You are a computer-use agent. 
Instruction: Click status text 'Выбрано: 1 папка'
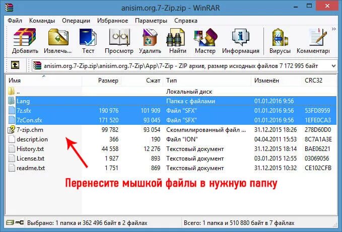(87, 223)
